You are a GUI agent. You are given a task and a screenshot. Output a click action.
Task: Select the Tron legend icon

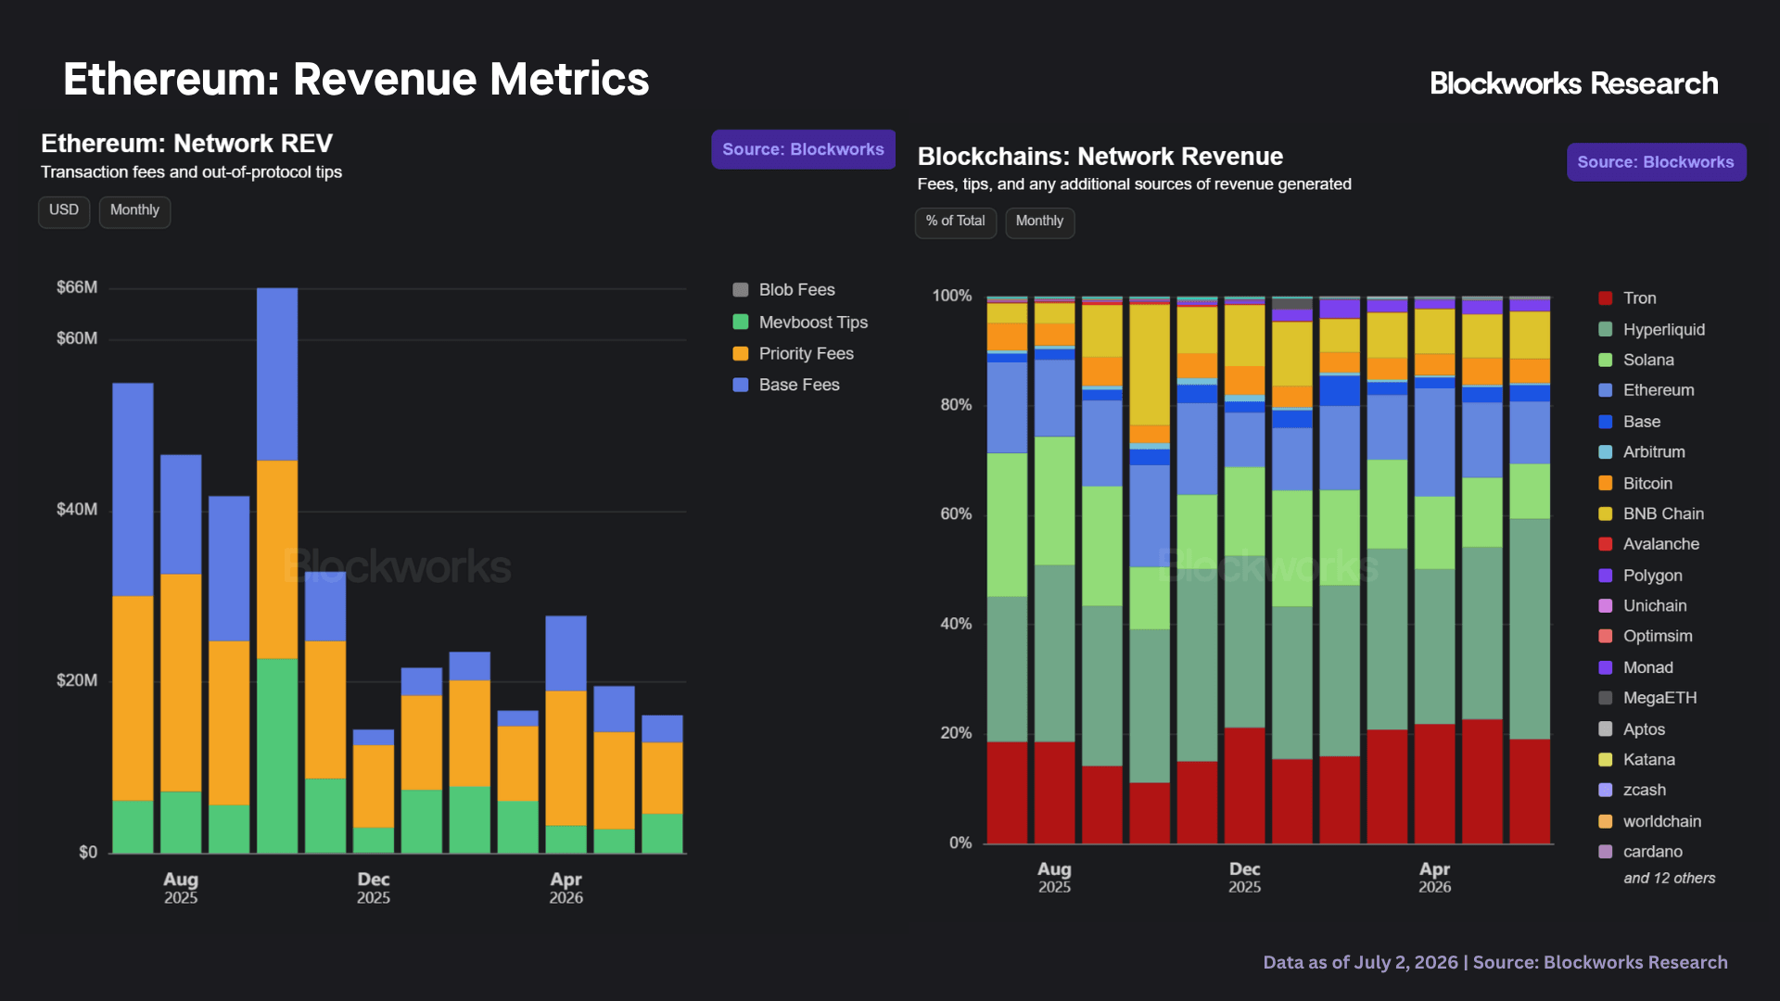click(x=1606, y=298)
